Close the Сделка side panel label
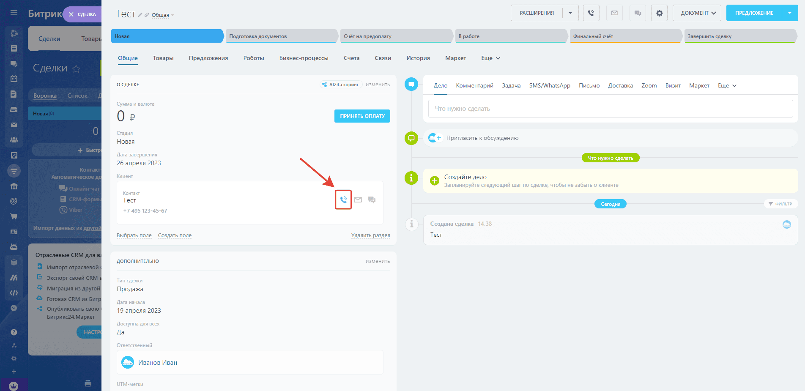This screenshot has height=391, width=805. point(71,14)
